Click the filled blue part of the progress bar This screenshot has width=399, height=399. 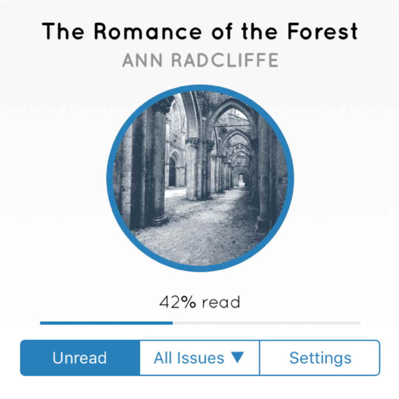(106, 323)
